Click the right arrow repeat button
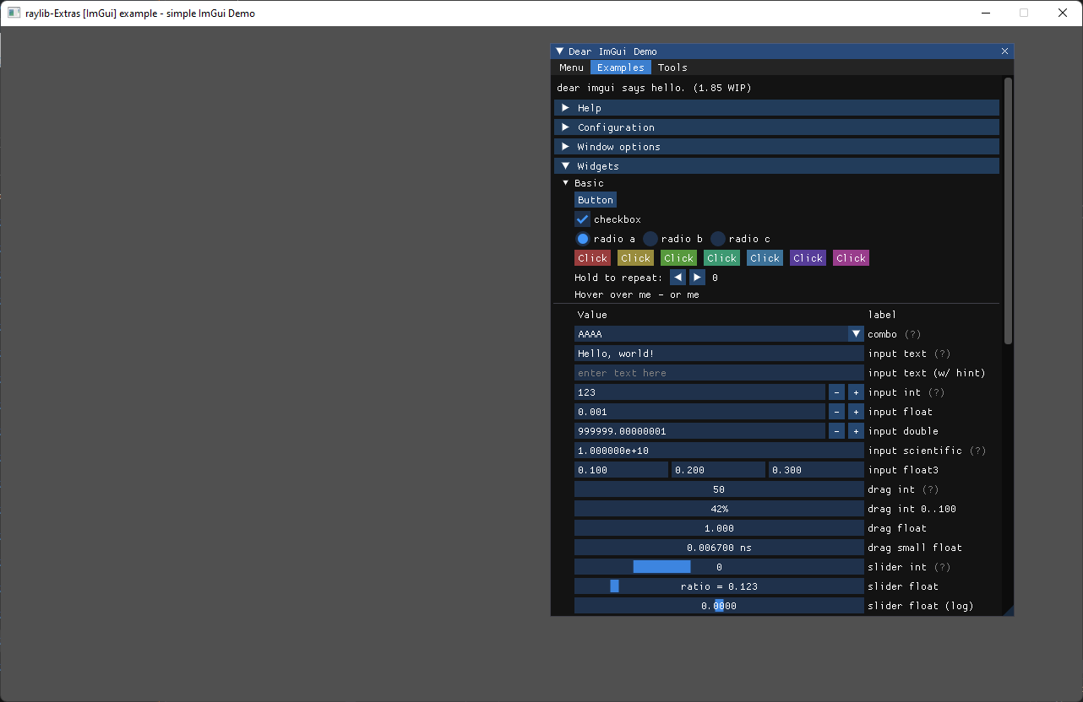The image size is (1083, 702). tap(697, 278)
